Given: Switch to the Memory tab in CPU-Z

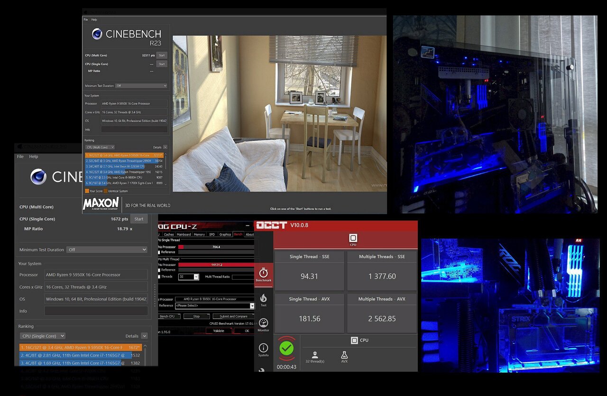Looking at the screenshot, I should point(199,235).
